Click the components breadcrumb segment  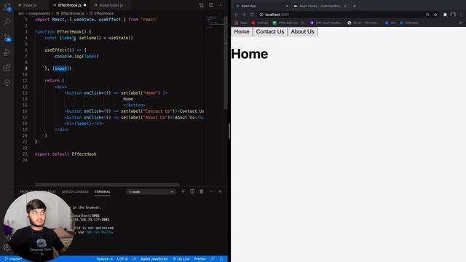(x=39, y=14)
